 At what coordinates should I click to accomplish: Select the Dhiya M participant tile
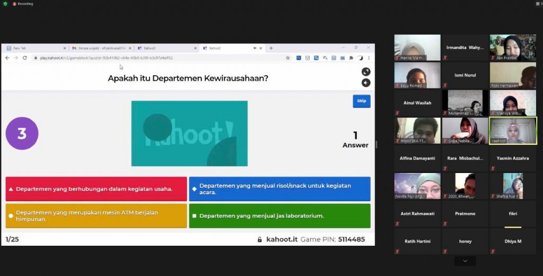(513, 241)
